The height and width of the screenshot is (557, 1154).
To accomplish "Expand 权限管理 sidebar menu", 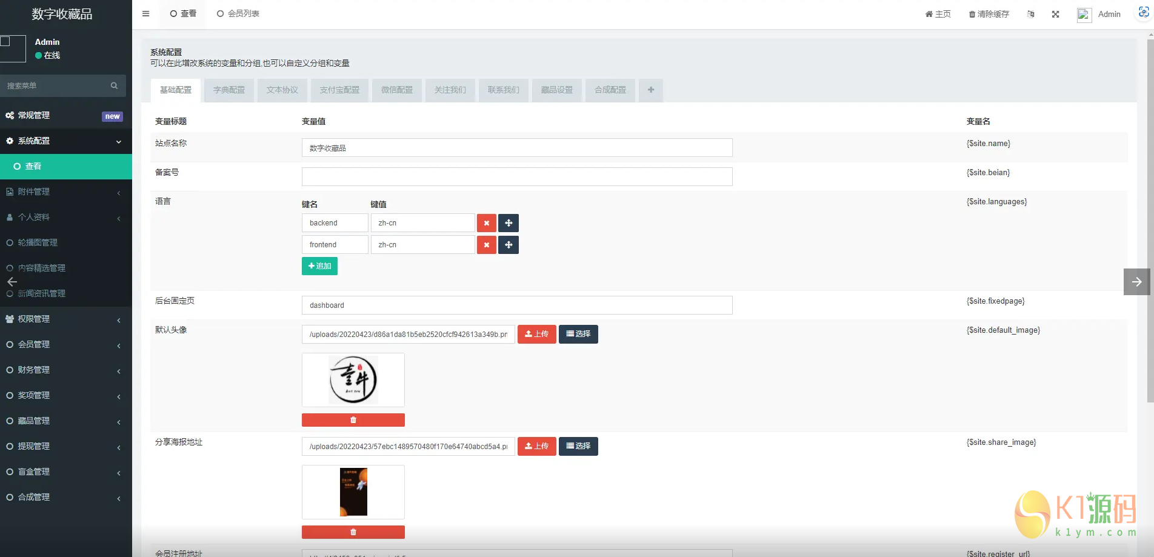I will [x=66, y=319].
